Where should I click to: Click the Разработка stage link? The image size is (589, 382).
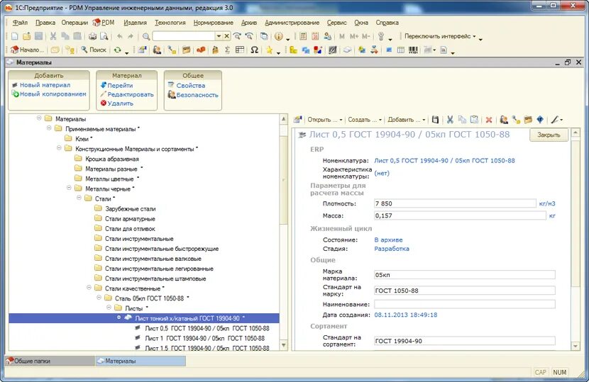392,249
